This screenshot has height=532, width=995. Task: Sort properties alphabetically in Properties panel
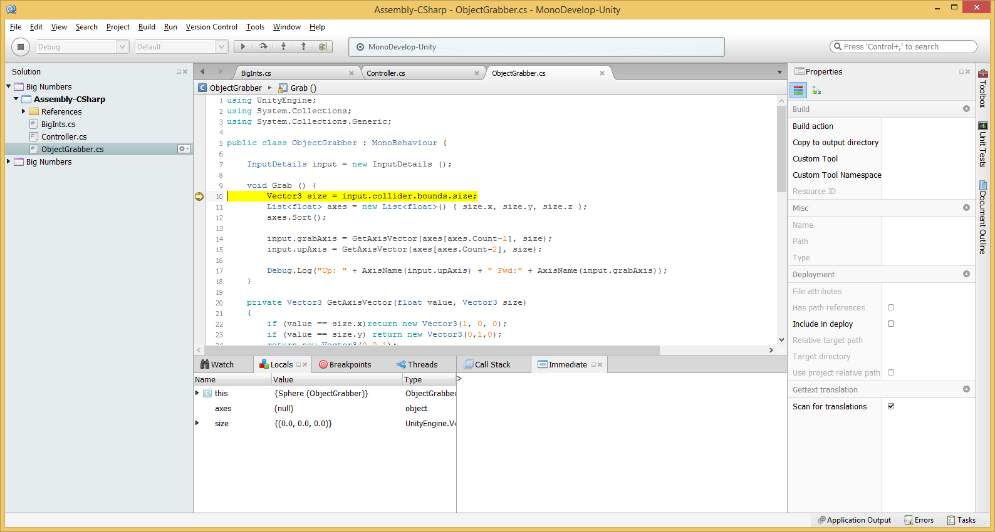coord(816,91)
